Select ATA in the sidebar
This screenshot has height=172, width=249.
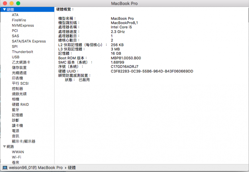click(15, 15)
